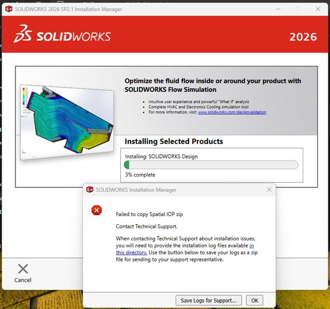Click the Flow Simulation preview image

point(67,122)
